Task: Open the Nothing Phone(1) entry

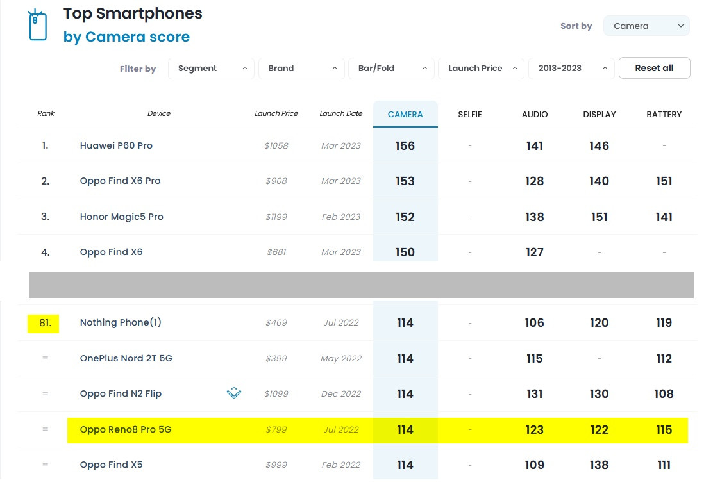Action: [x=121, y=323]
